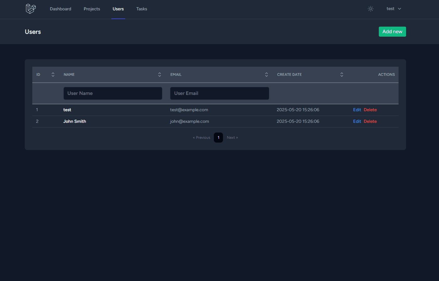Click the User Name filter field
The height and width of the screenshot is (281, 439).
coord(113,93)
